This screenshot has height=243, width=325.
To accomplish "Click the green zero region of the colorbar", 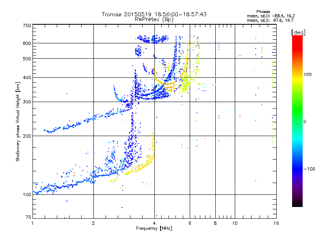I will click(297, 121).
